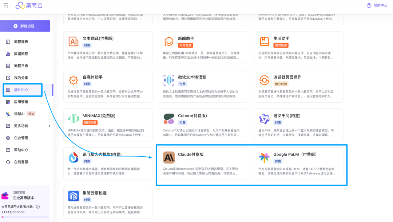
Task: Open the Google PaLM palm tree icon
Action: tap(264, 157)
